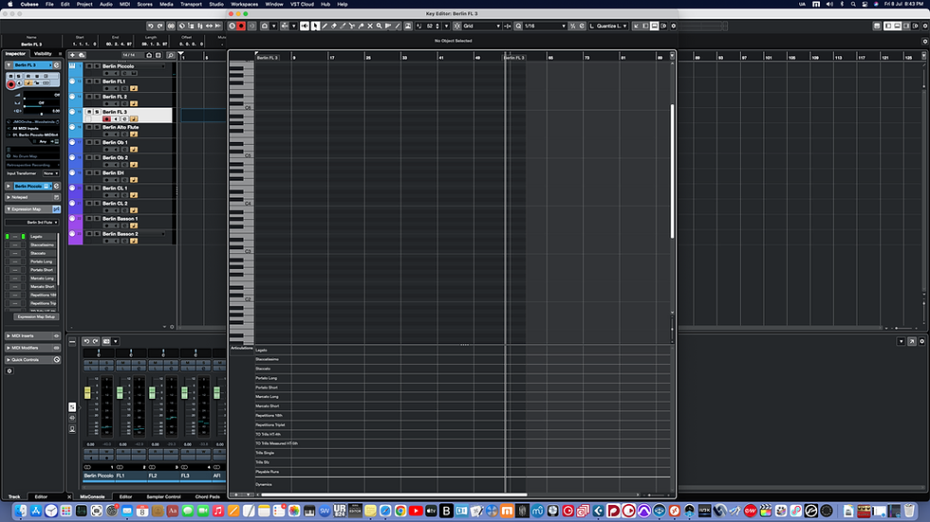Open the MIDI menu
The image size is (930, 522).
124,4
